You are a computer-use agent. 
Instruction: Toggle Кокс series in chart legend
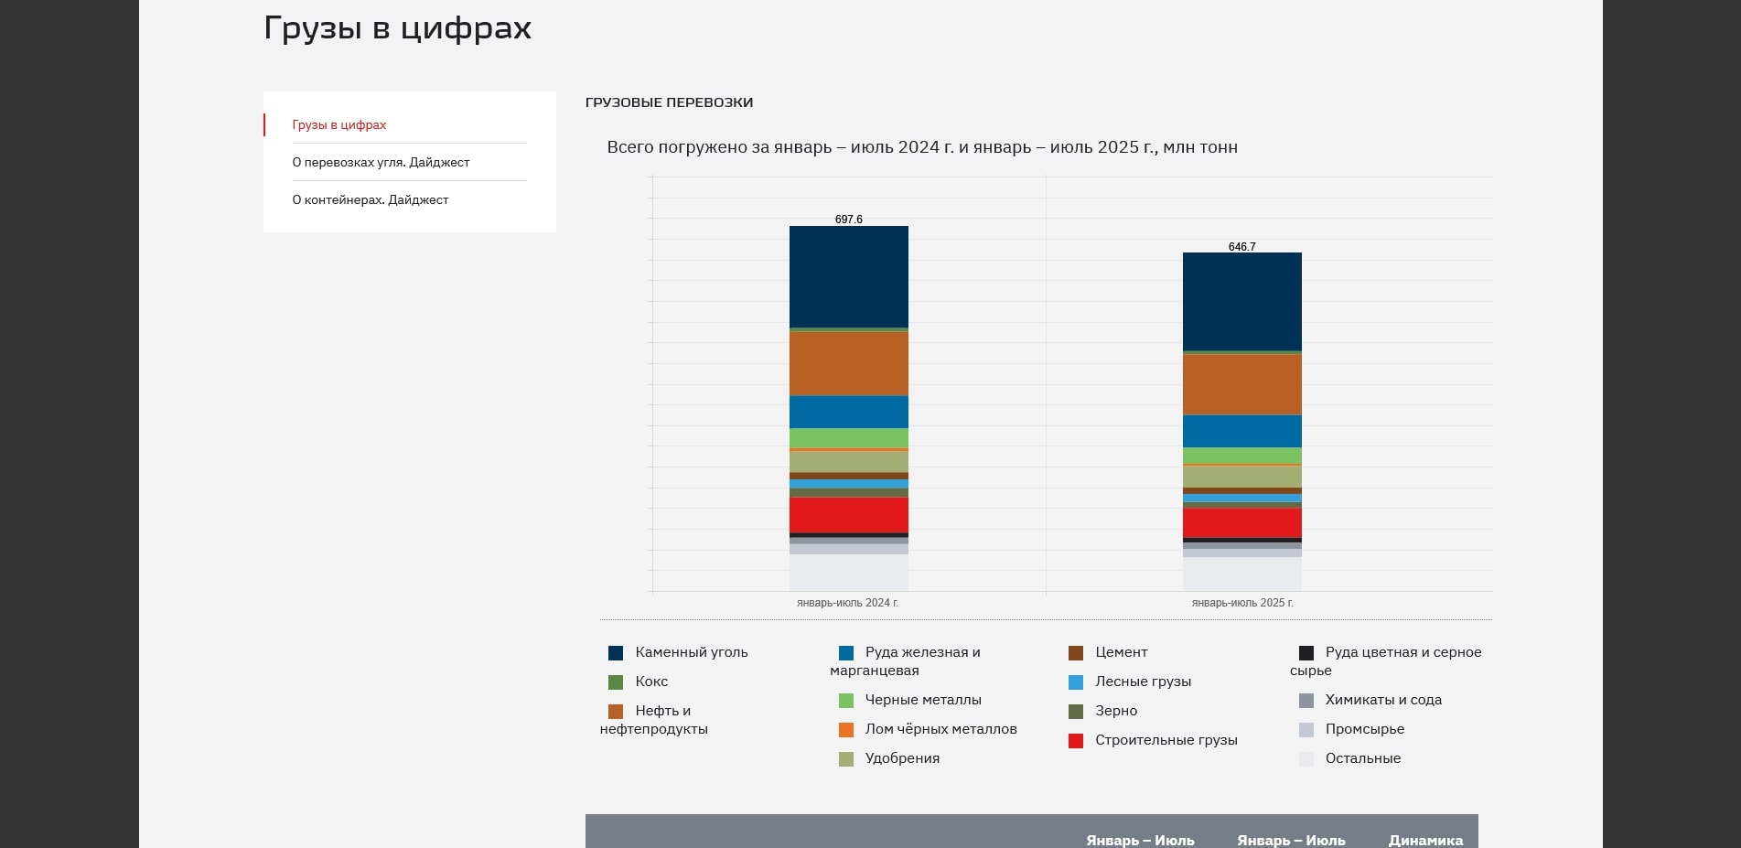pos(616,682)
